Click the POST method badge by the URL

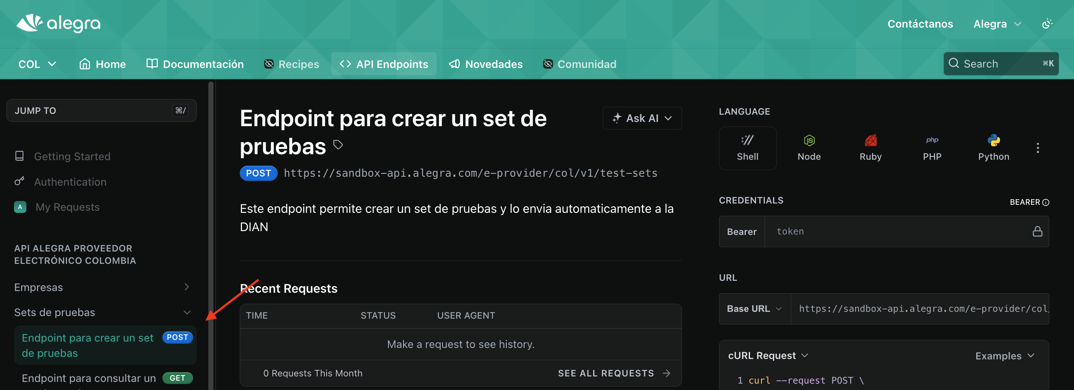259,173
